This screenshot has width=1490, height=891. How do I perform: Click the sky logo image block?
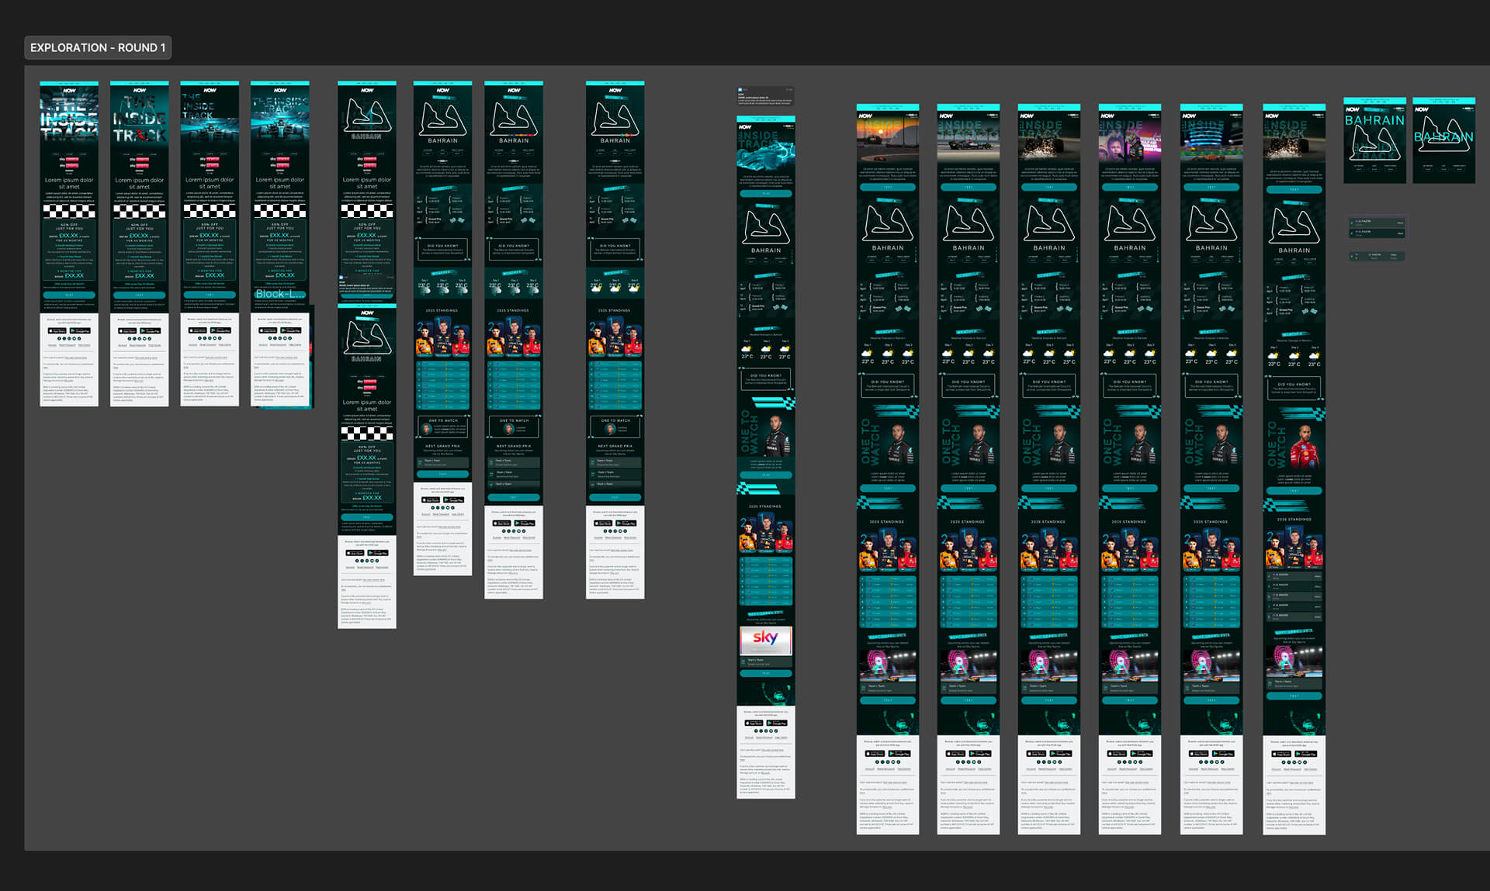coord(765,639)
